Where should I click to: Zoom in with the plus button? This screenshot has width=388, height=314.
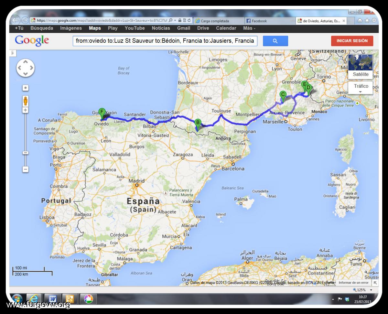[x=25, y=110]
